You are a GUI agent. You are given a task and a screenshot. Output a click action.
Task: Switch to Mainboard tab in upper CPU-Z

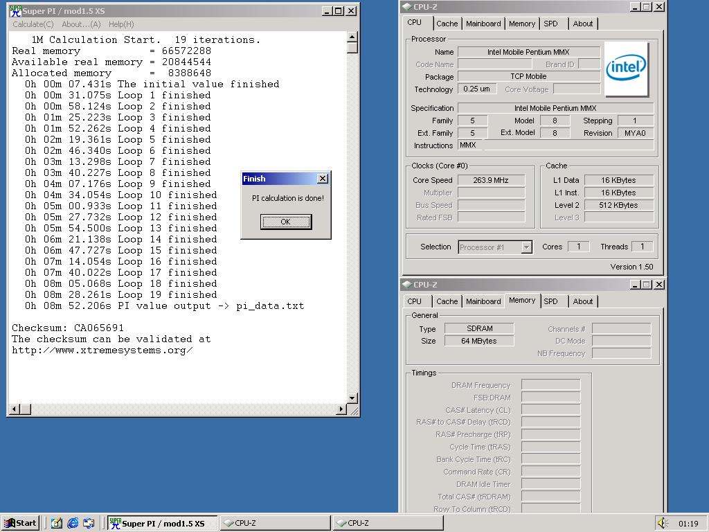[483, 24]
